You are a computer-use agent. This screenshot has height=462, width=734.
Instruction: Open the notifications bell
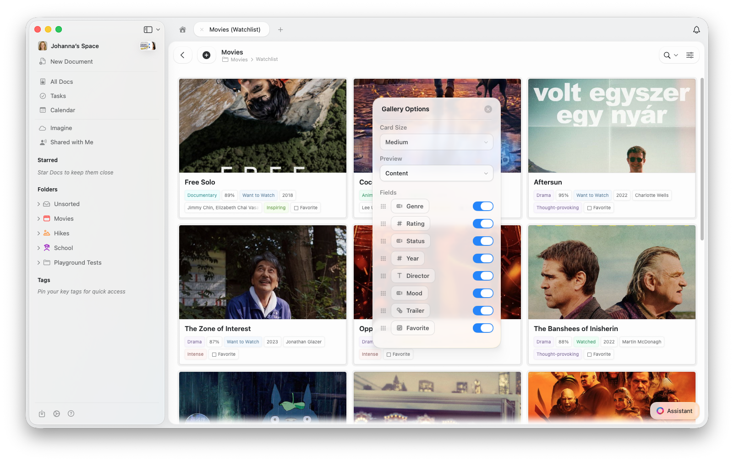[x=696, y=29]
